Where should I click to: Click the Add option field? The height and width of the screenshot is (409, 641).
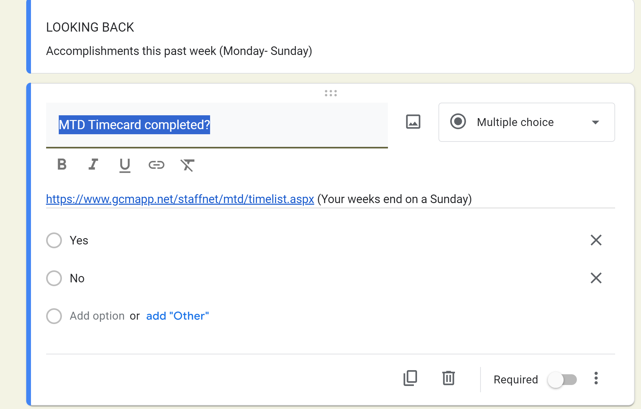(97, 316)
